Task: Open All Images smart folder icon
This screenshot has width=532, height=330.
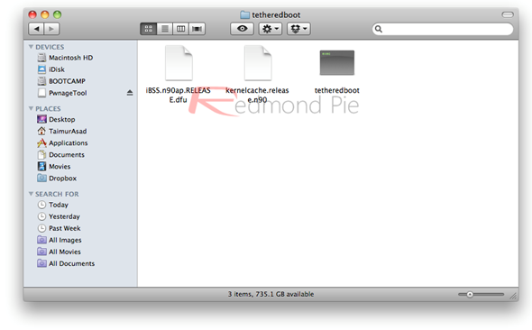Action: click(41, 240)
